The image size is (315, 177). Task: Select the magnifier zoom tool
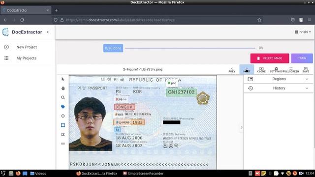pos(63,97)
